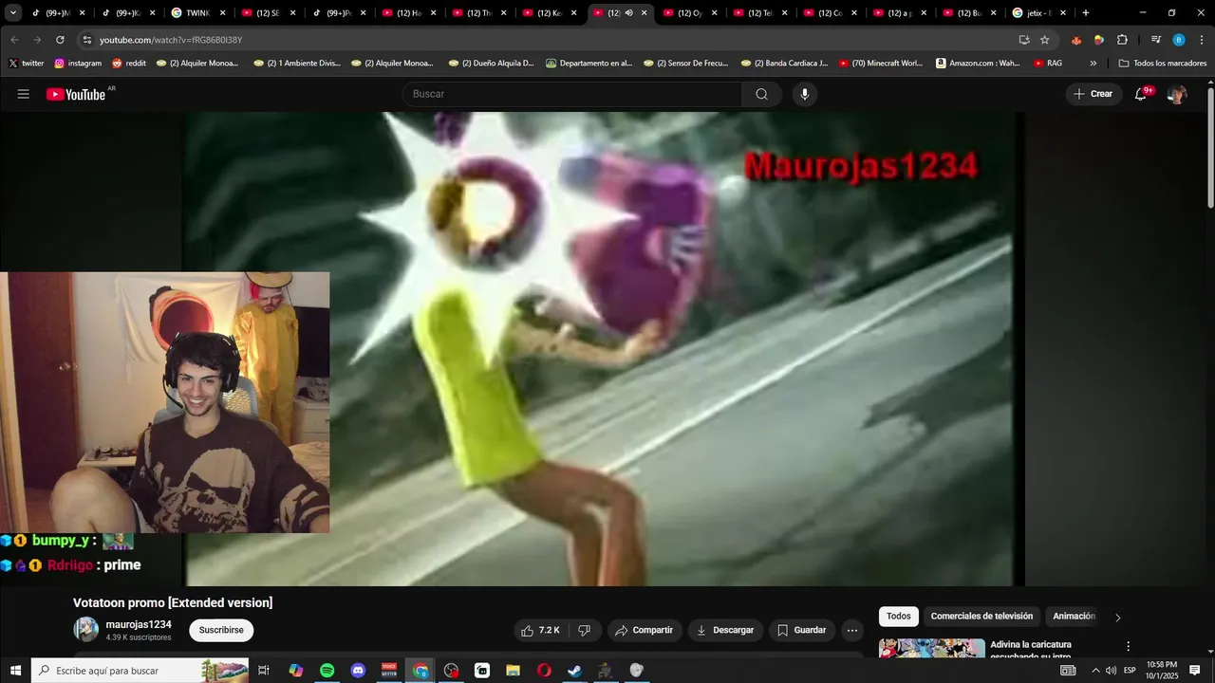Open the YouTube account avatar menu
This screenshot has height=683, width=1215.
click(x=1177, y=94)
